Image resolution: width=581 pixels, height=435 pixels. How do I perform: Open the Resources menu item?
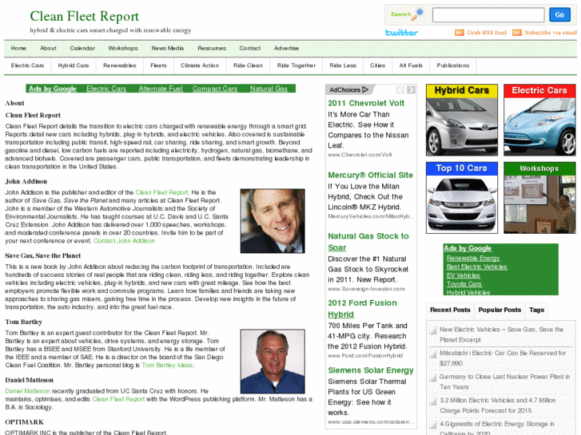point(212,48)
